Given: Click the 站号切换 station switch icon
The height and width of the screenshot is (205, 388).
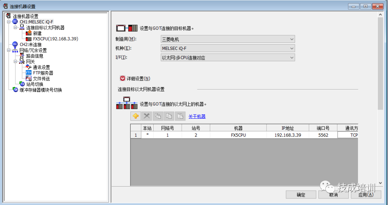Looking at the screenshot, I should click(22, 84).
